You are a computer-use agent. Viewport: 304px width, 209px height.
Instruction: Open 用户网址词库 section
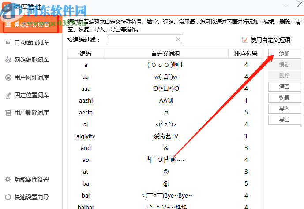coord(31,77)
